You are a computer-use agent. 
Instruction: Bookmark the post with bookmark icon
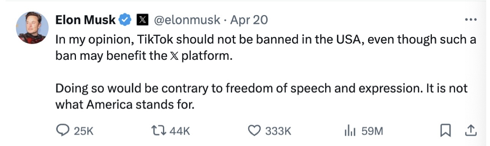click(445, 131)
